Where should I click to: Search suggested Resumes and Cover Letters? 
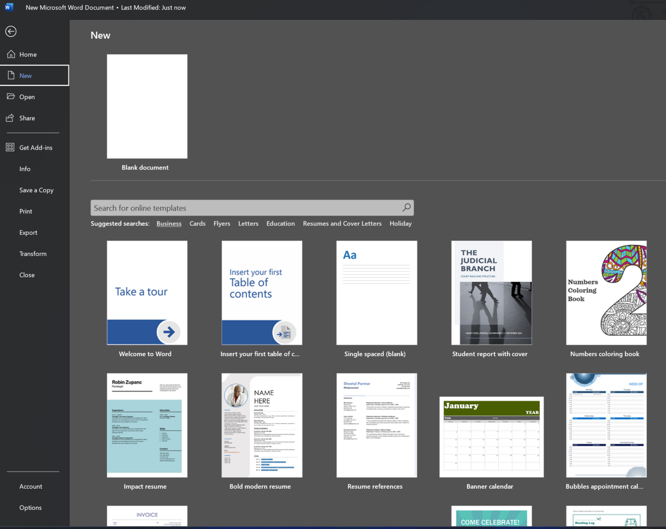tap(342, 224)
